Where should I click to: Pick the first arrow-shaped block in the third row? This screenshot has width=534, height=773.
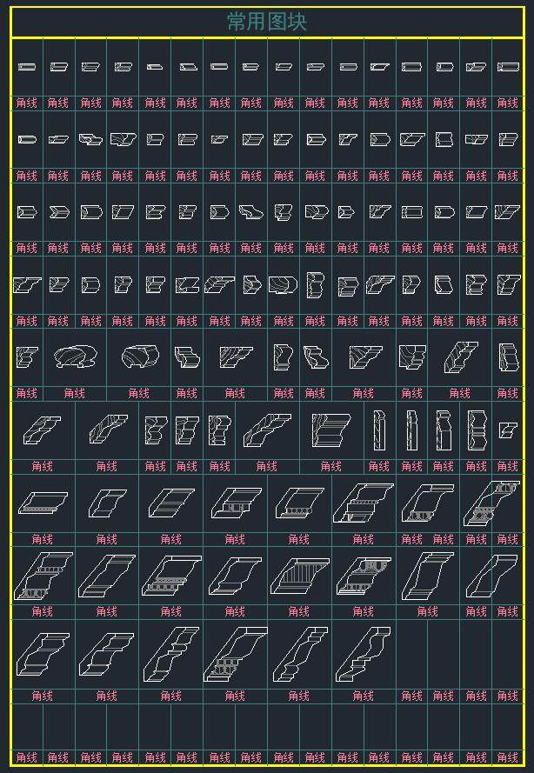point(26,211)
